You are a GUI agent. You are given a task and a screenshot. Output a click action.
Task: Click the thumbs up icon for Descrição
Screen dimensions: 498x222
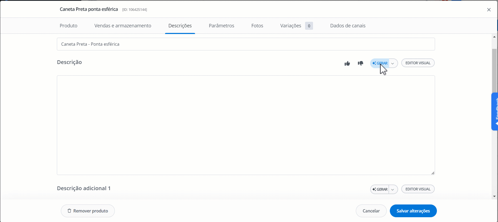[x=347, y=63]
